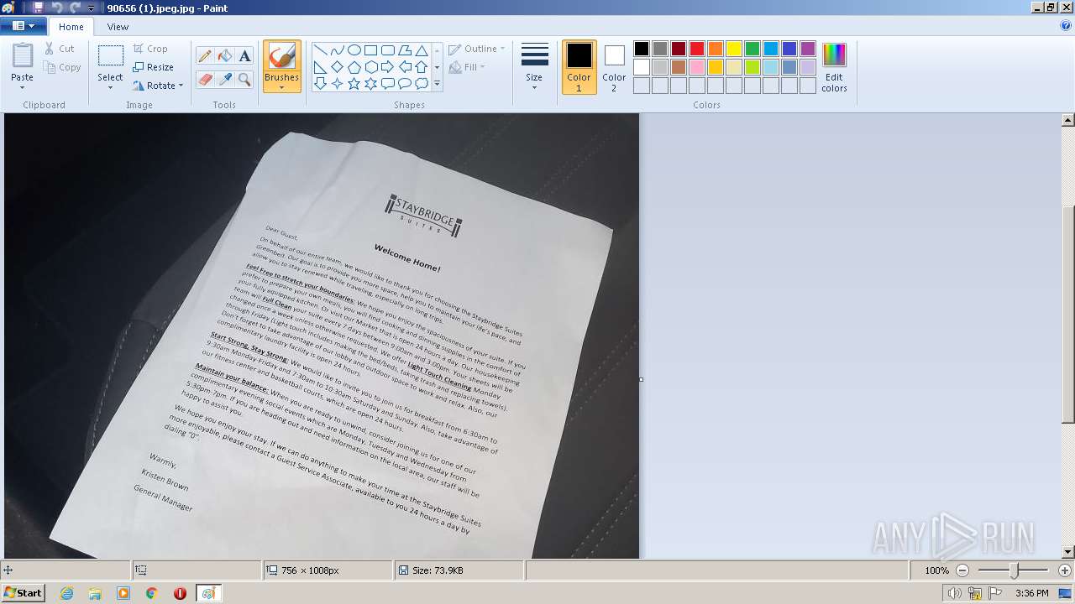
Task: Open the Windows Start button
Action: point(23,592)
